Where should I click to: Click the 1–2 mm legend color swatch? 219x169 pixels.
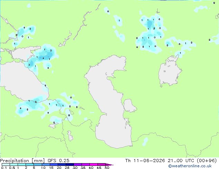coord(22,165)
